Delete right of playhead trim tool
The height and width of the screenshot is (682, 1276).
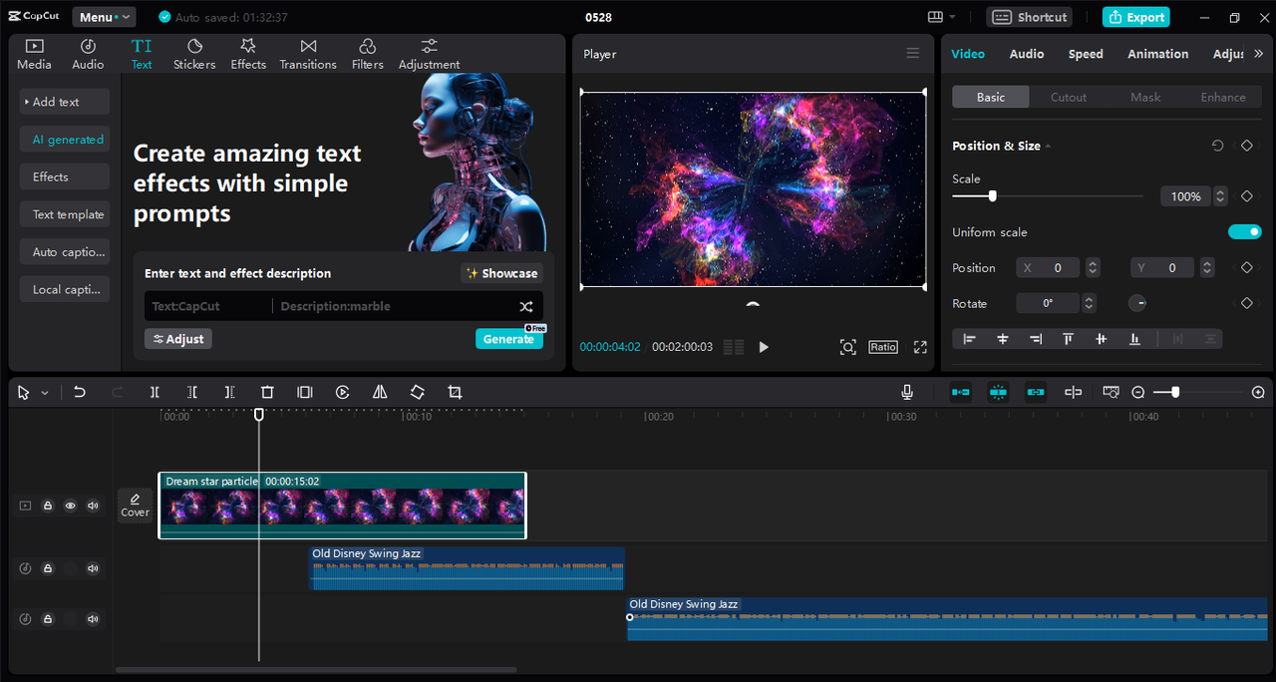coord(229,393)
